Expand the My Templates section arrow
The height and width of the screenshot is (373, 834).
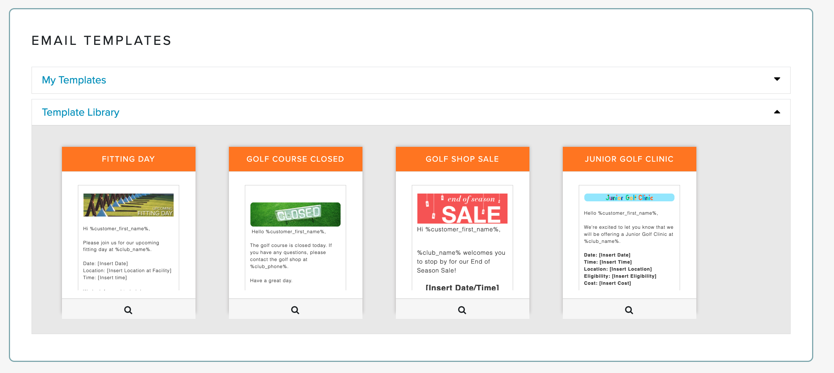[x=777, y=79]
